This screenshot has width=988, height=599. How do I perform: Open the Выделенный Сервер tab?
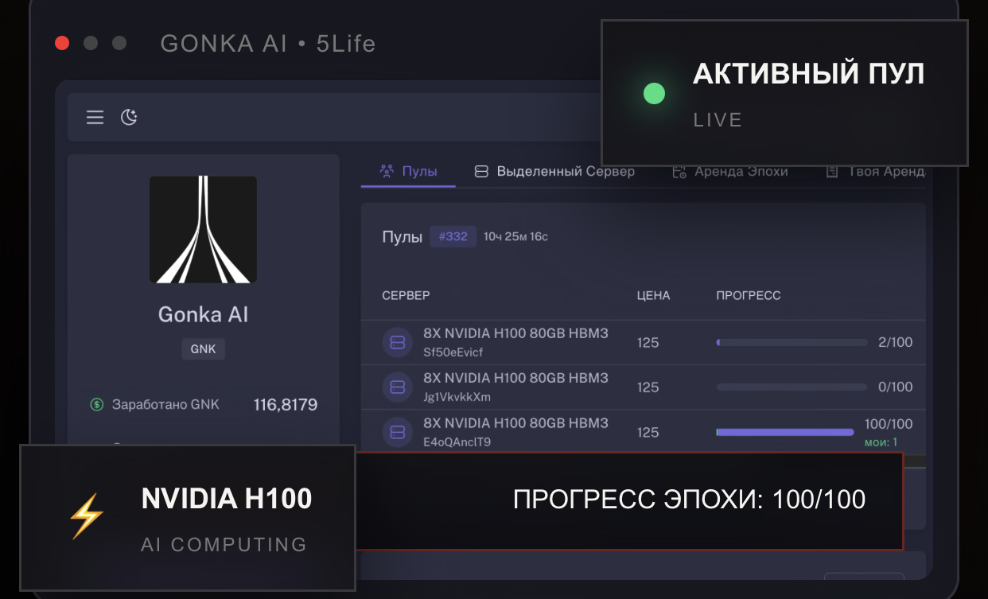click(x=554, y=171)
